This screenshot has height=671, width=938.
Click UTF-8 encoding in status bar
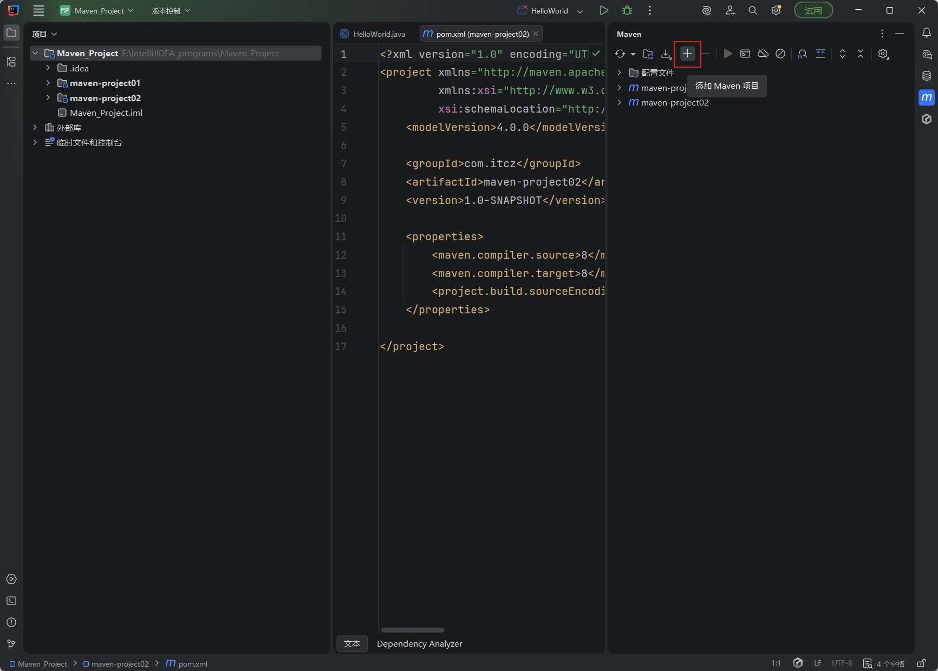coord(842,663)
